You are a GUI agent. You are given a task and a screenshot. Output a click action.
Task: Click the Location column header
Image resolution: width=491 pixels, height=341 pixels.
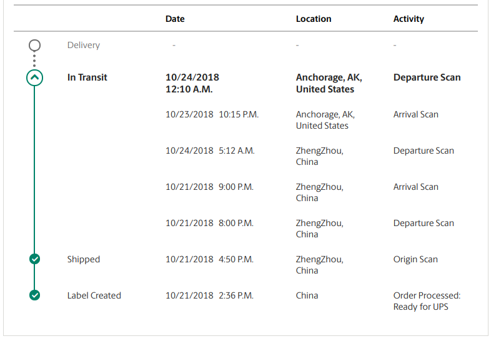314,19
